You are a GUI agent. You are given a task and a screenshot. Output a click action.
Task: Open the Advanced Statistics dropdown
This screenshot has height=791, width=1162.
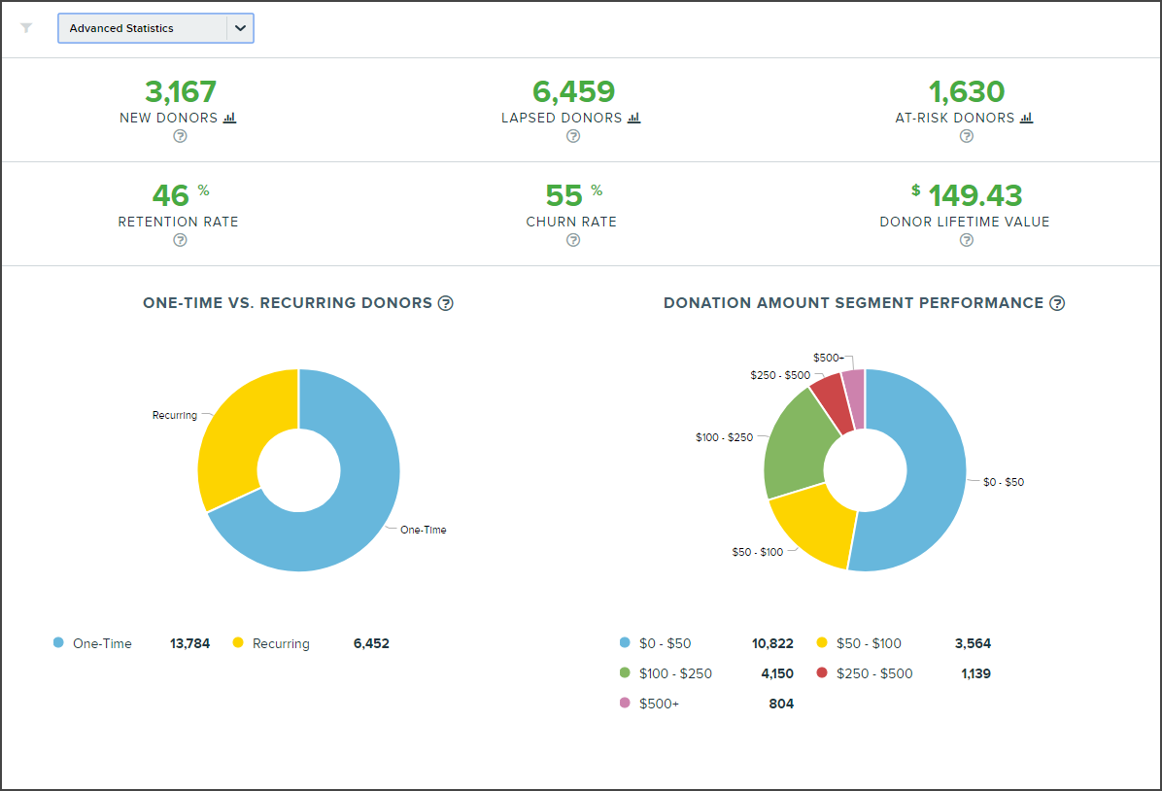(142, 28)
